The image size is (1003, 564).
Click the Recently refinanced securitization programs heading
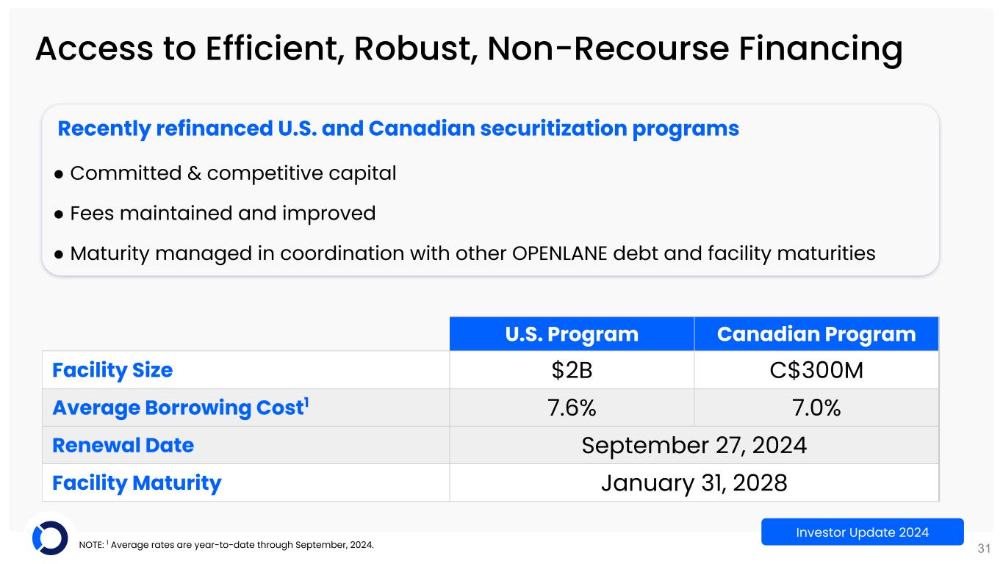click(398, 129)
